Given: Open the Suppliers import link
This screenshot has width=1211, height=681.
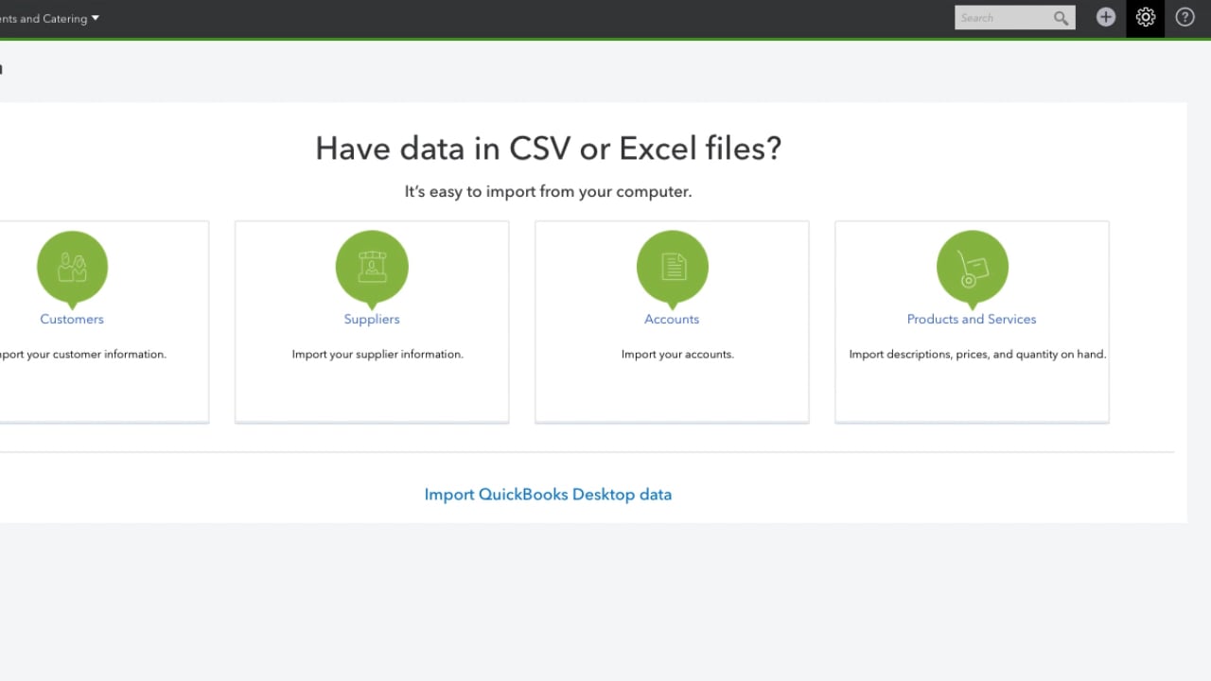Looking at the screenshot, I should 372,320.
